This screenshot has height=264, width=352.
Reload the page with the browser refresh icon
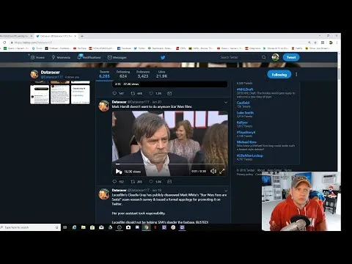4,43
